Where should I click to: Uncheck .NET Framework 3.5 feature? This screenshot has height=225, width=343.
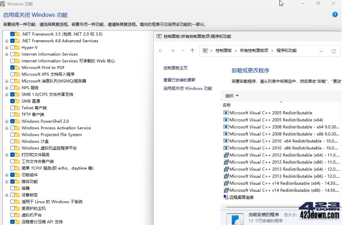(12, 34)
